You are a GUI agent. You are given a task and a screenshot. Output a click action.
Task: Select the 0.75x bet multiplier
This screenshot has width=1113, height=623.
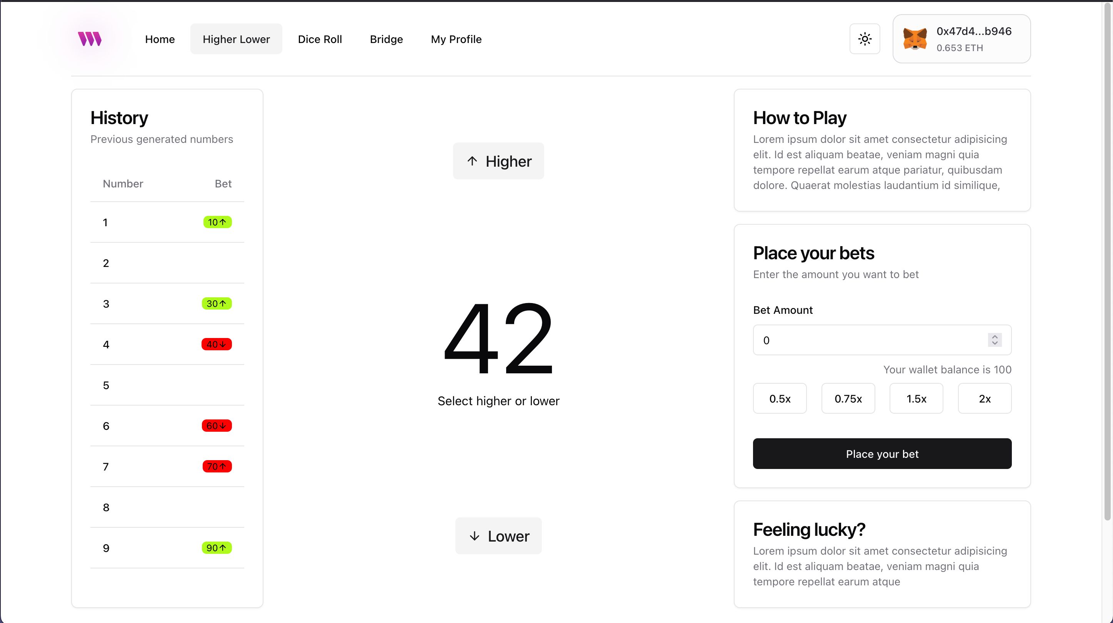click(848, 398)
